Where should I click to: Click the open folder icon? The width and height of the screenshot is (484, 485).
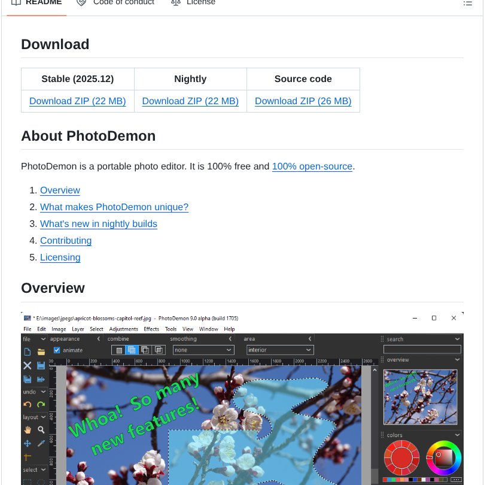tap(41, 351)
